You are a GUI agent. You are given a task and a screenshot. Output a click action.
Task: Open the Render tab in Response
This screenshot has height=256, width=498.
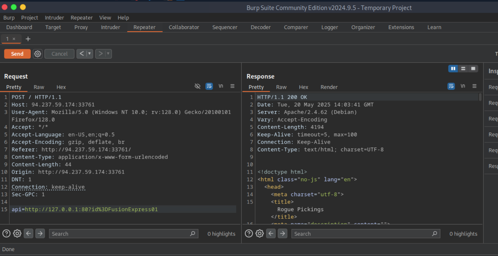coord(329,87)
